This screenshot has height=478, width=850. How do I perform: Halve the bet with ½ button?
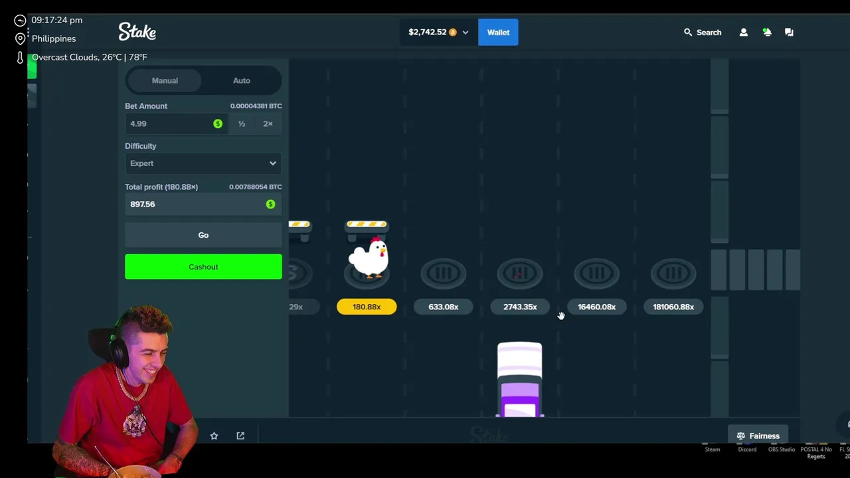[242, 123]
